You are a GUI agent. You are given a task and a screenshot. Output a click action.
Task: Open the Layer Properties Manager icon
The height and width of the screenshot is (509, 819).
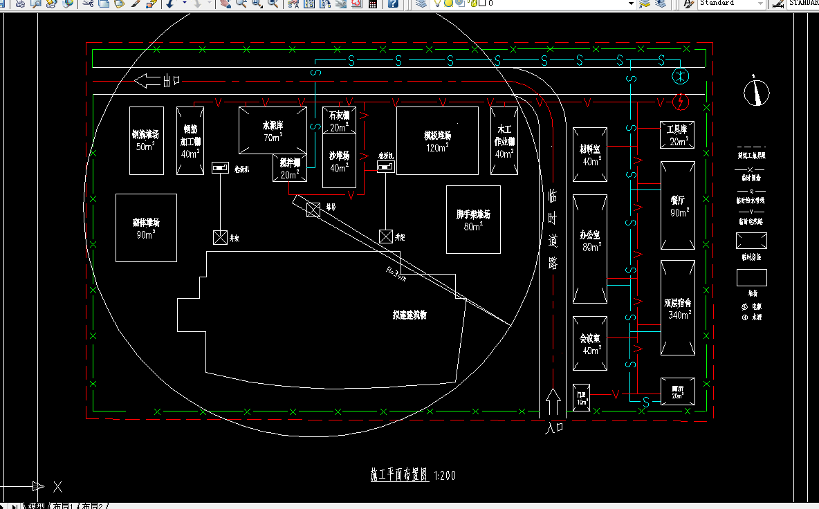(x=421, y=3)
